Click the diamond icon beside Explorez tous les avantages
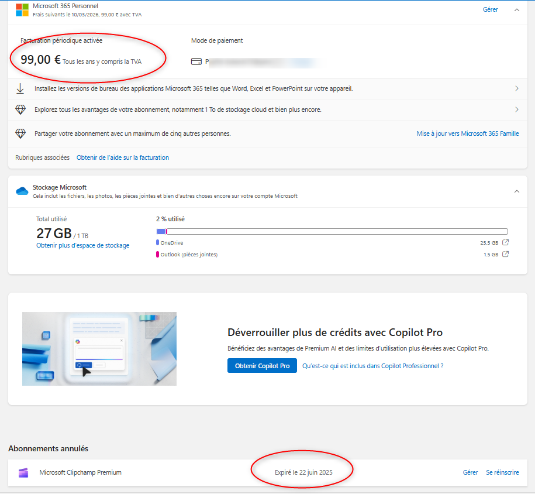This screenshot has height=494, width=535. (20, 109)
